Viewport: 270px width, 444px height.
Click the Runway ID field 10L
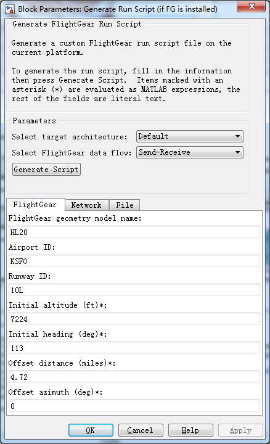click(134, 290)
